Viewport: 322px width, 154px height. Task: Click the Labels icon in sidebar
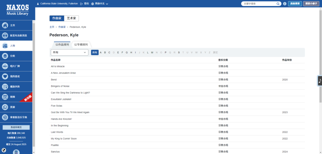[5, 66]
